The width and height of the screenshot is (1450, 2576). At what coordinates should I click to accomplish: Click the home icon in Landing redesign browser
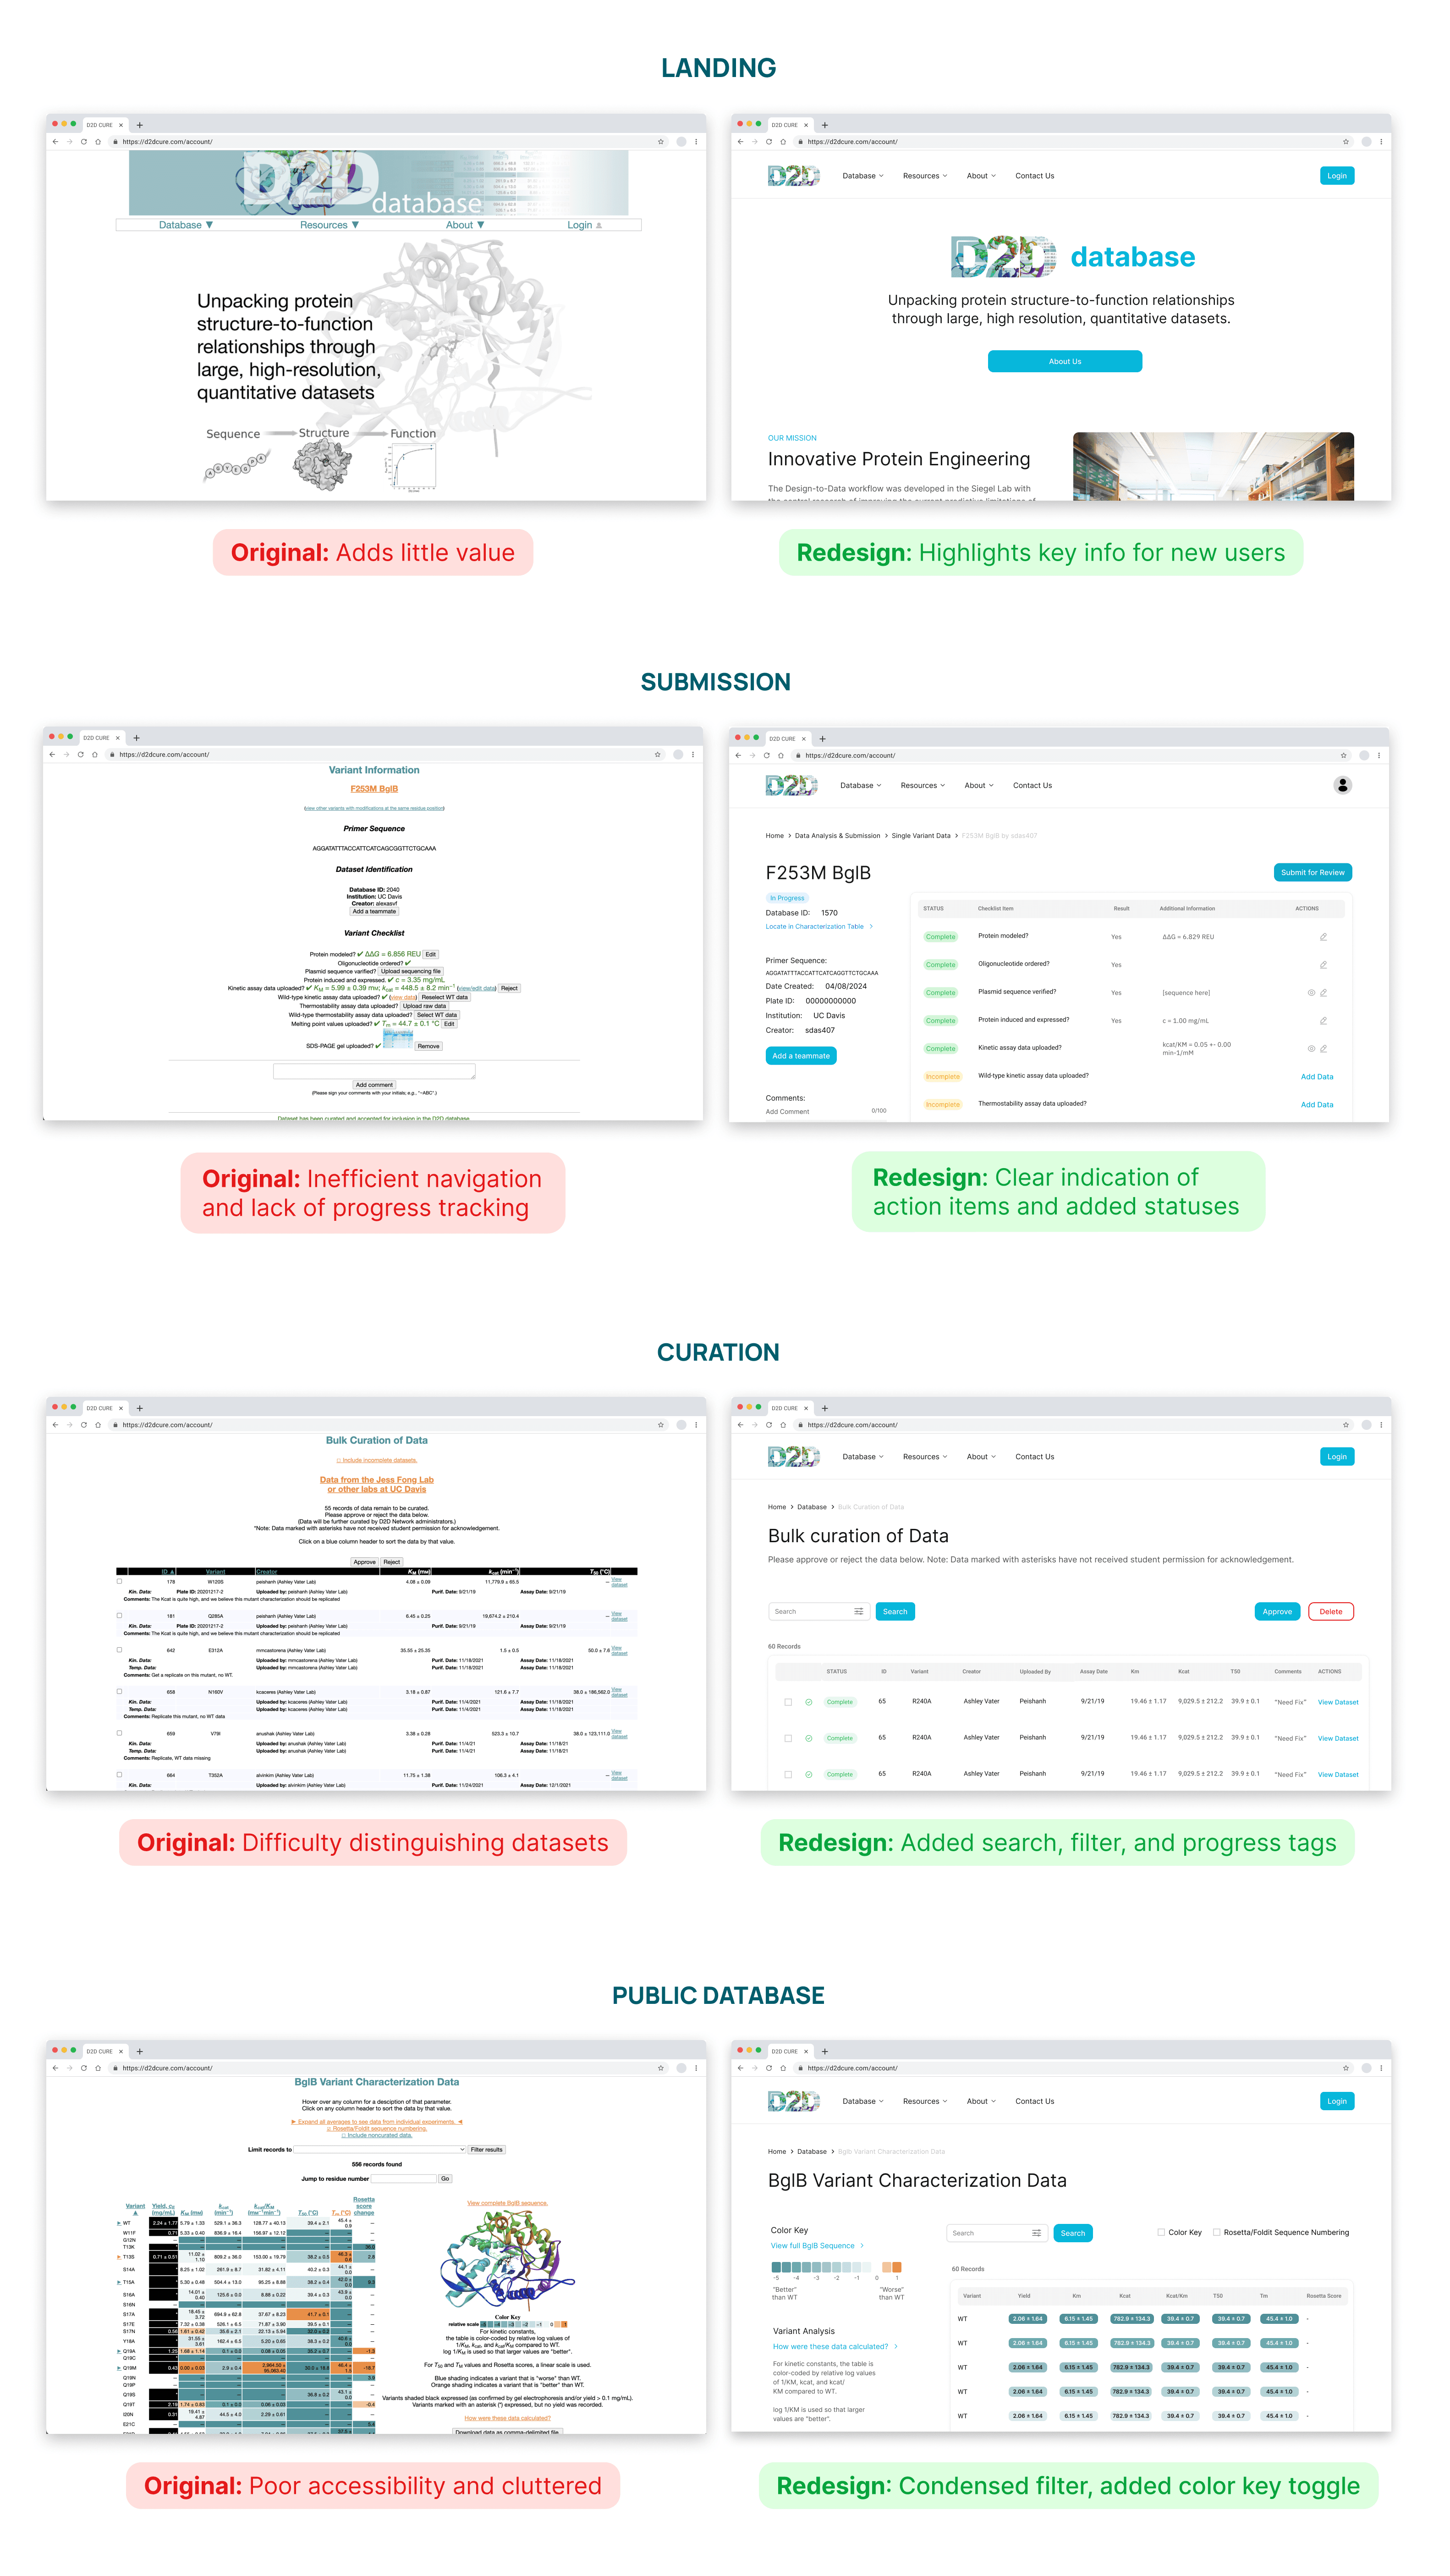coord(784,142)
